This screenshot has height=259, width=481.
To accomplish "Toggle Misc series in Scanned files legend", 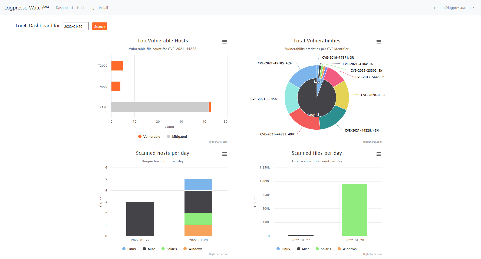I will tap(303, 249).
